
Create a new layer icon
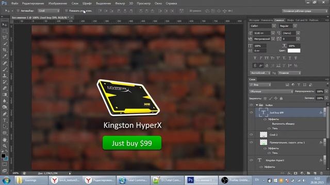click(x=315, y=173)
